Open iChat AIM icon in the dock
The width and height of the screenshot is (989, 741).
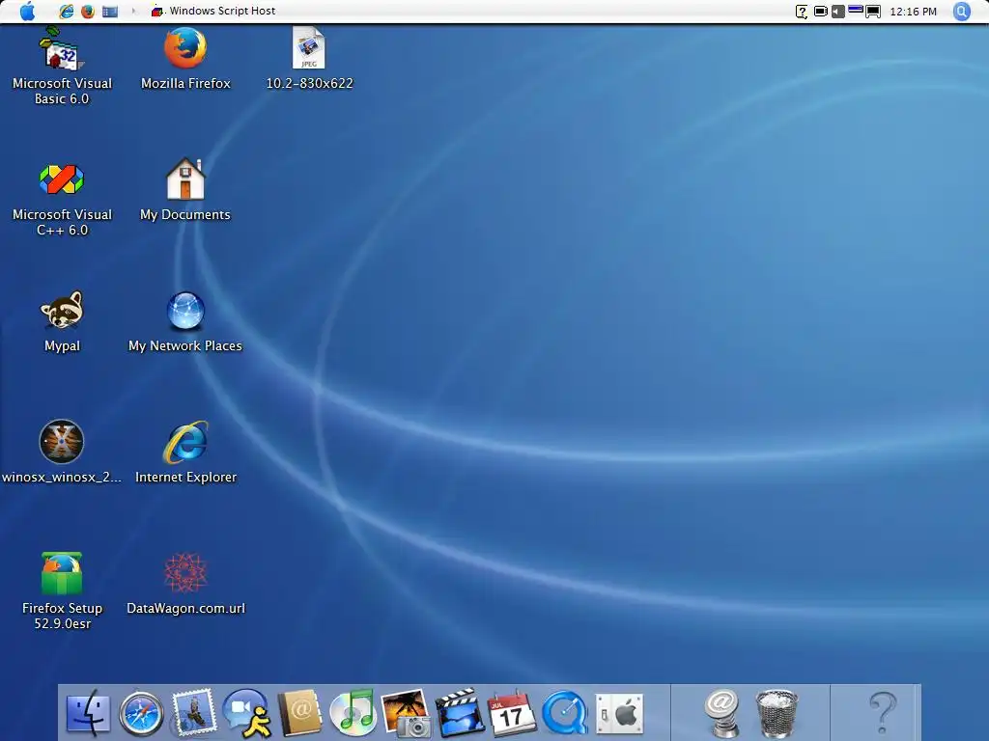[247, 713]
